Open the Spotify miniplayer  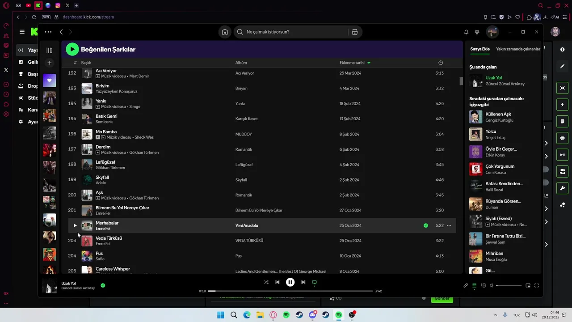(528, 285)
